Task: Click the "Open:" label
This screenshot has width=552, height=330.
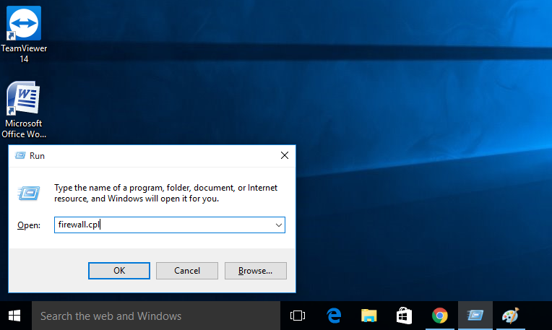Action: point(29,225)
